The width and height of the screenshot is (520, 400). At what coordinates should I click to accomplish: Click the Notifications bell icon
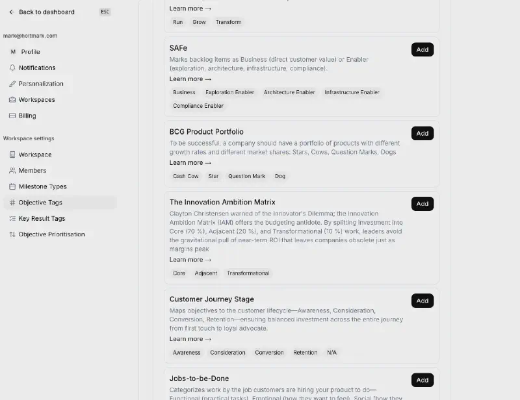[12, 68]
